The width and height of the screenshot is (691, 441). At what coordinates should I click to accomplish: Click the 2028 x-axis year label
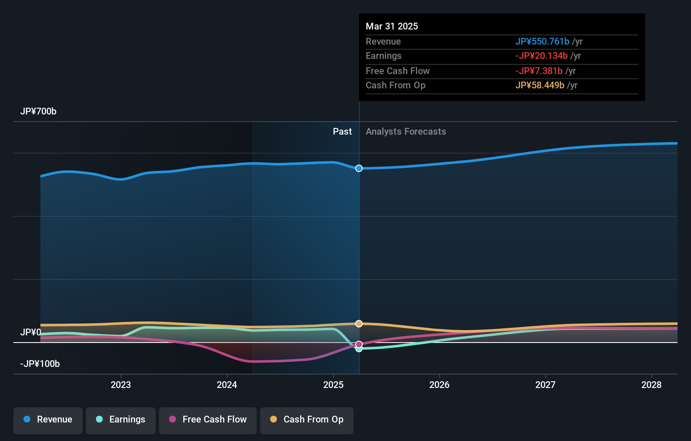tap(651, 385)
